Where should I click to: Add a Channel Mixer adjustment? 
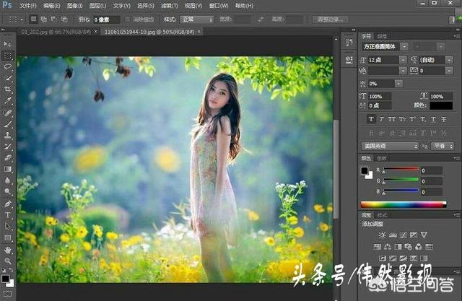point(419,247)
